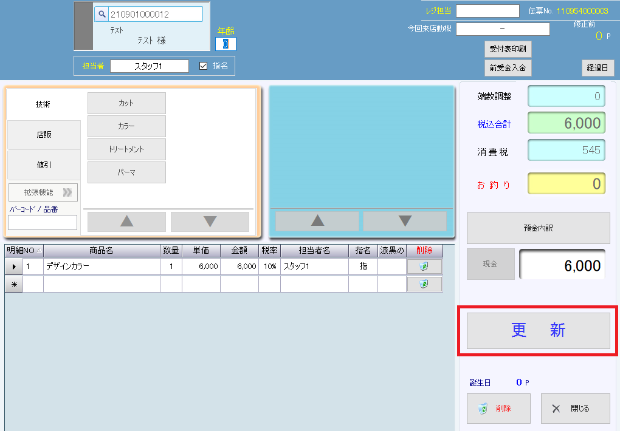
Task: Select the カット menu button
Action: 126,103
